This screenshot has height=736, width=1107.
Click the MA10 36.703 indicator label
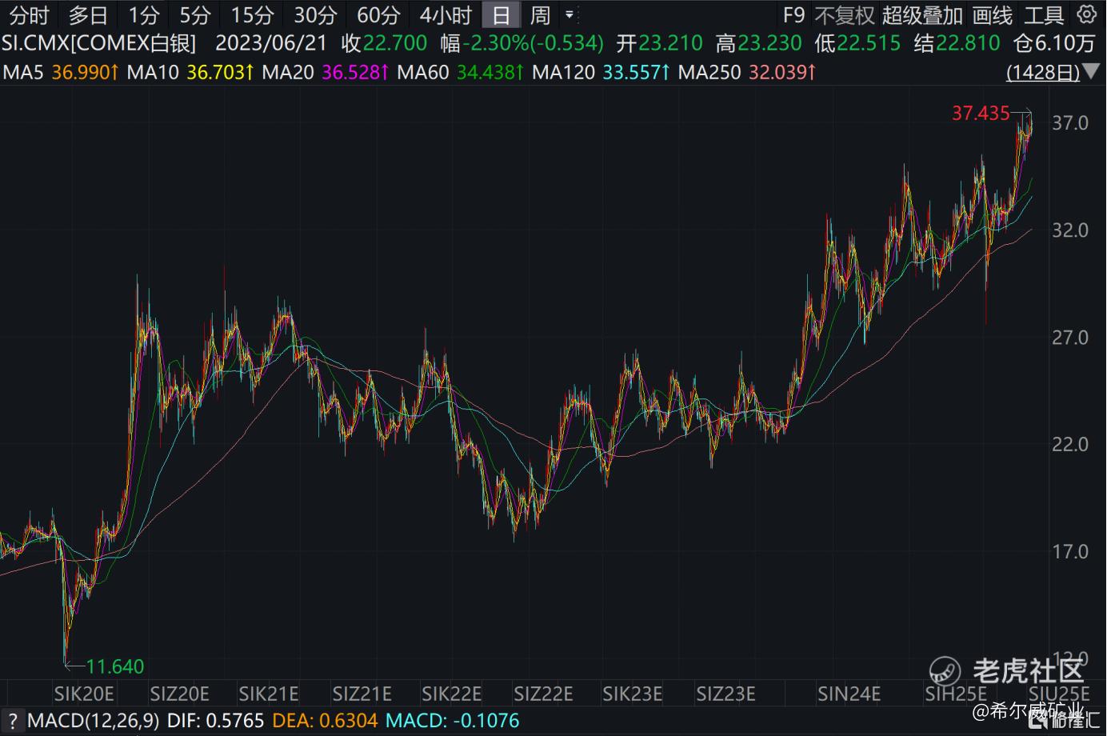[x=190, y=73]
